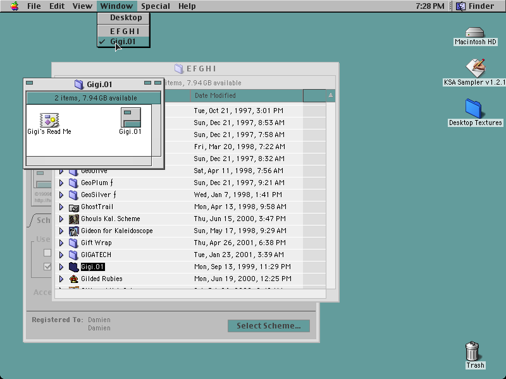Expand the GeoPlum ƒ folder
Viewport: 506px width, 379px height.
[61, 183]
